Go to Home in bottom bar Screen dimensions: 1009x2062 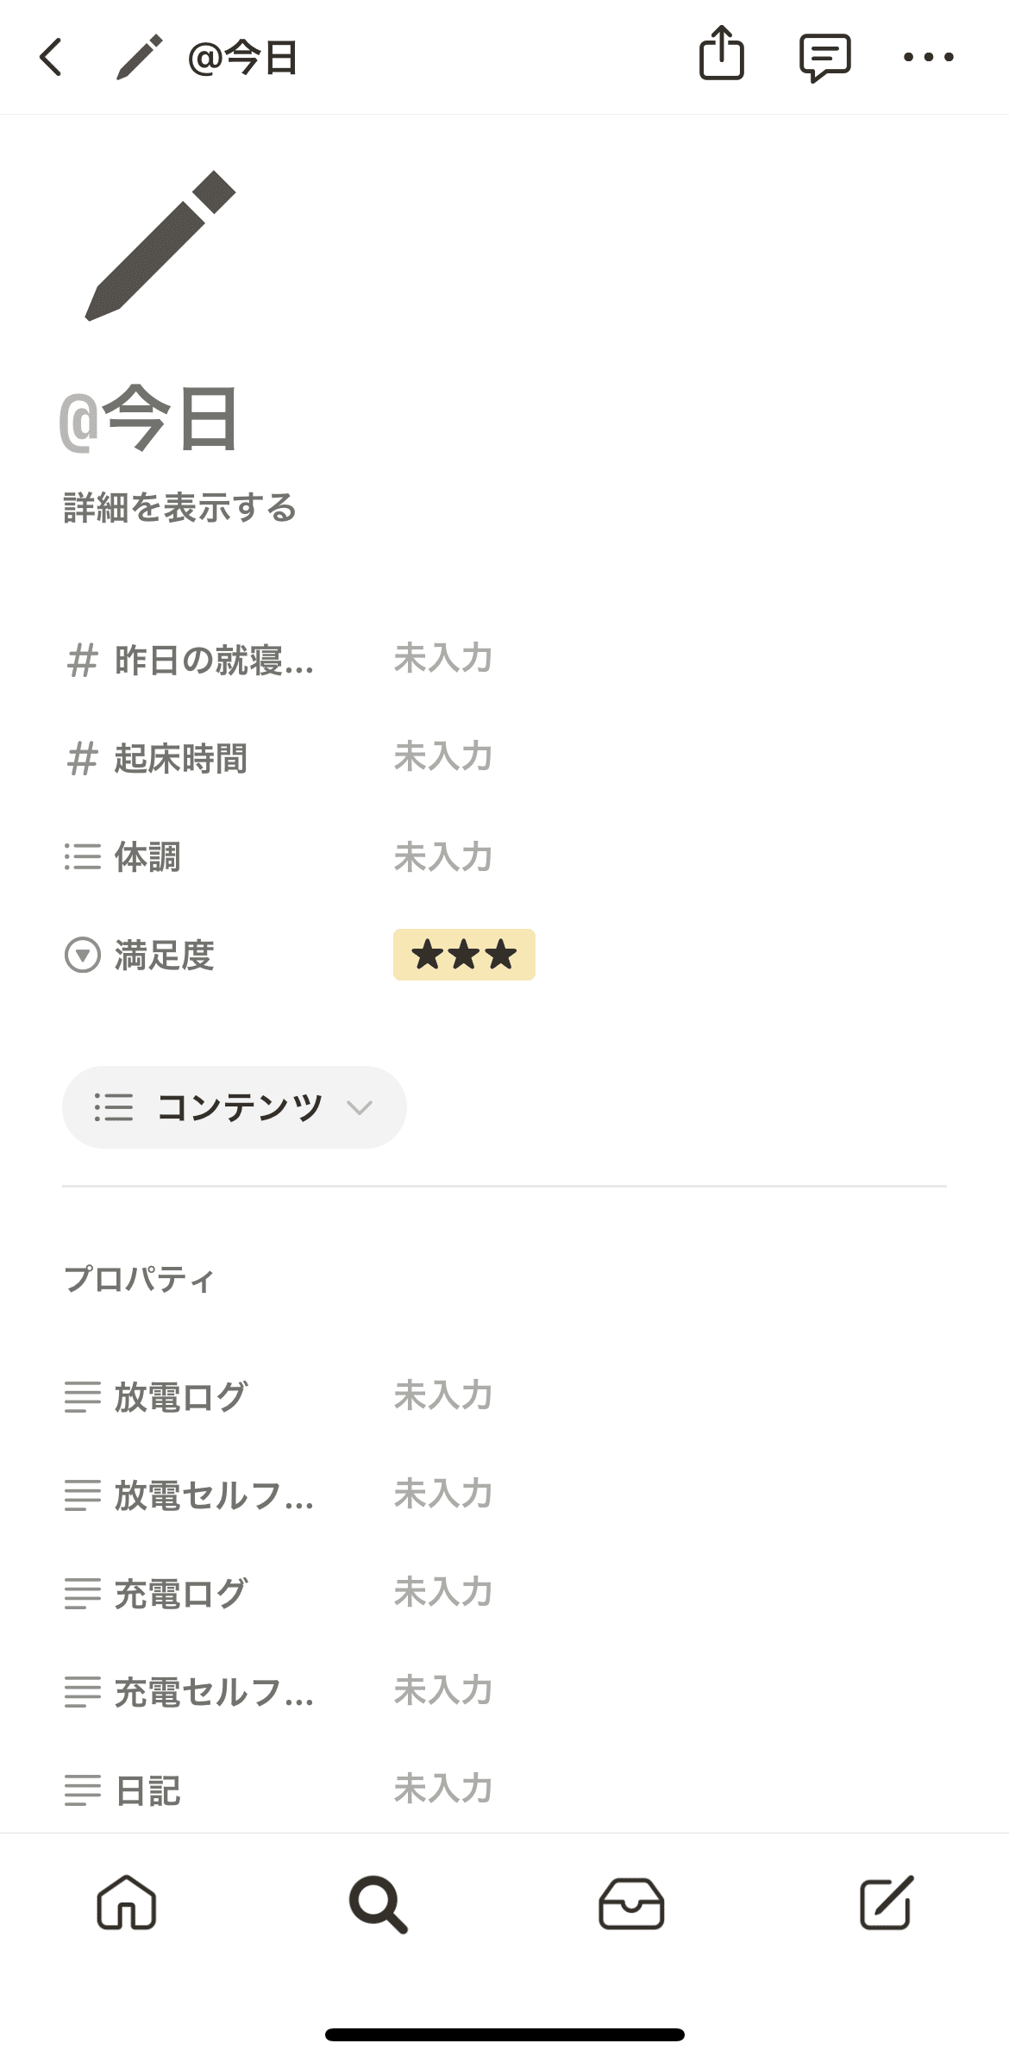(127, 1902)
